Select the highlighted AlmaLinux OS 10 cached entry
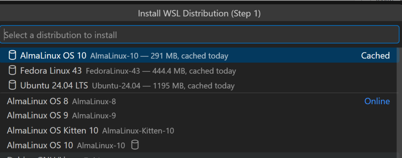 pos(53,56)
